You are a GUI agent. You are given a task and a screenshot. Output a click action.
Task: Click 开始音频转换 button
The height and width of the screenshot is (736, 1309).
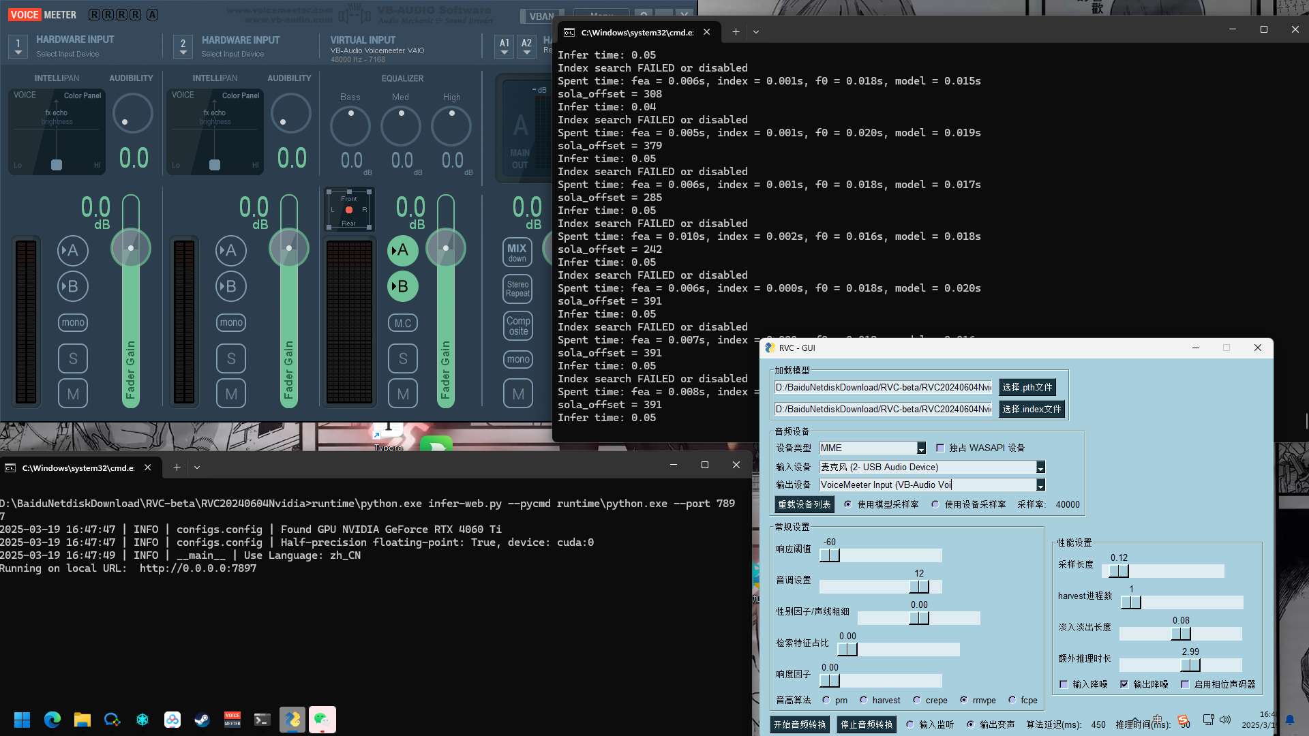tap(800, 724)
